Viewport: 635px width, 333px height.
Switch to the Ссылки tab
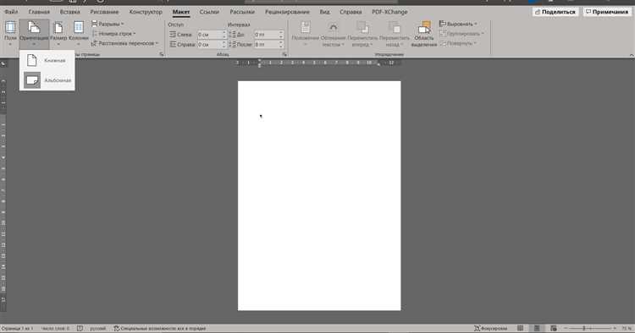209,12
